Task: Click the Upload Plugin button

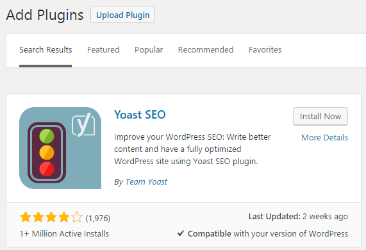Action: click(x=123, y=15)
